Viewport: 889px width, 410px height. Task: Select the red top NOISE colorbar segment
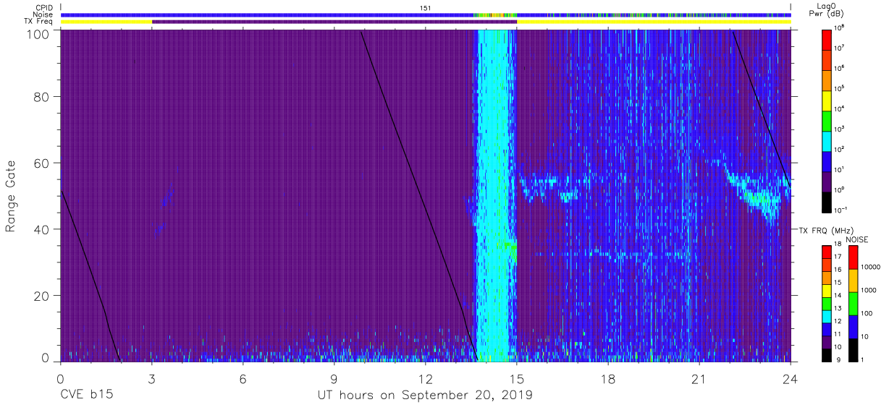pyautogui.click(x=853, y=257)
